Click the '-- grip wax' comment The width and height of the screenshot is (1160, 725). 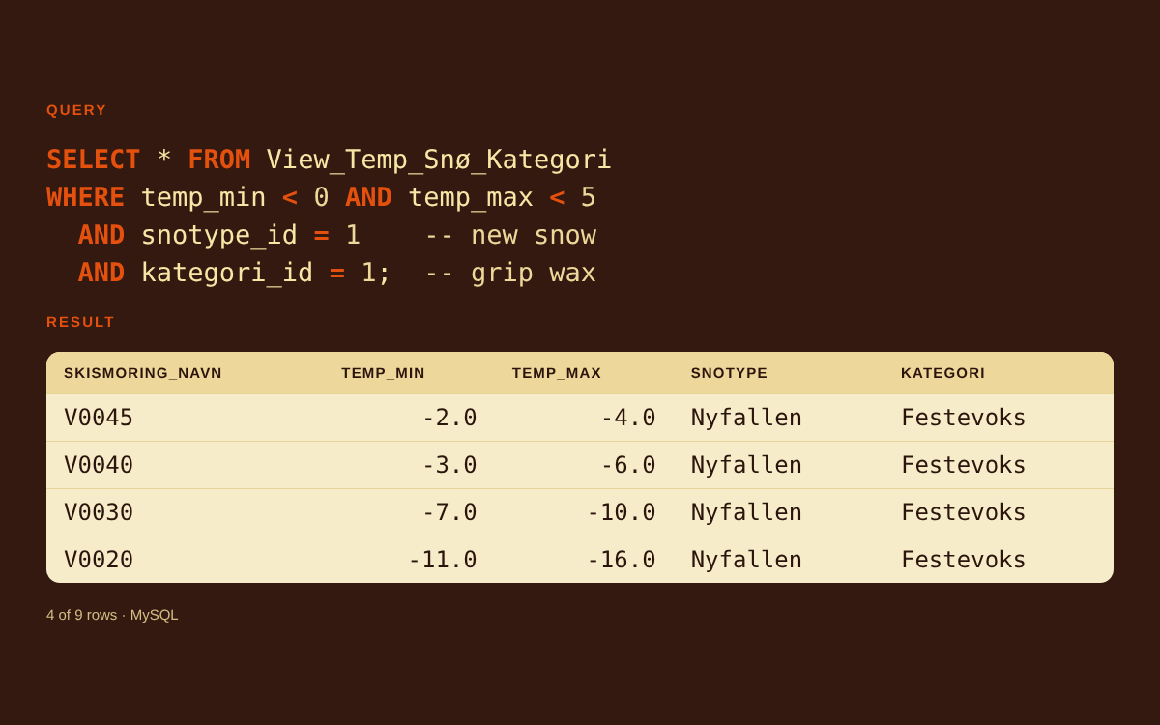tap(510, 273)
